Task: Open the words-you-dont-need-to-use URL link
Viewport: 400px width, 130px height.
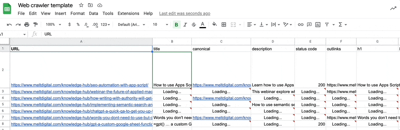Action: click(82, 117)
